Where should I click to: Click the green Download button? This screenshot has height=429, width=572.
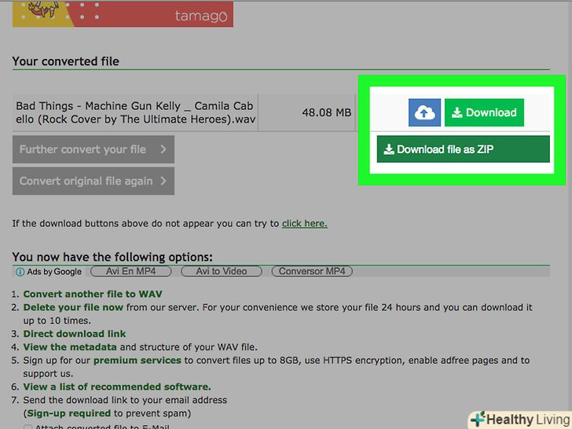[484, 112]
